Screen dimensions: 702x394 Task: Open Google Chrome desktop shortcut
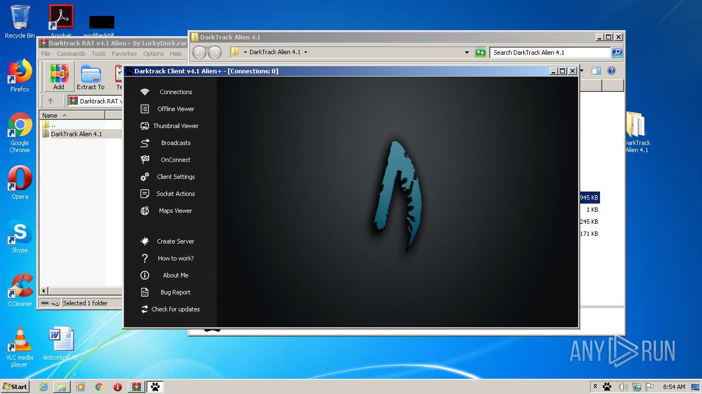point(20,133)
